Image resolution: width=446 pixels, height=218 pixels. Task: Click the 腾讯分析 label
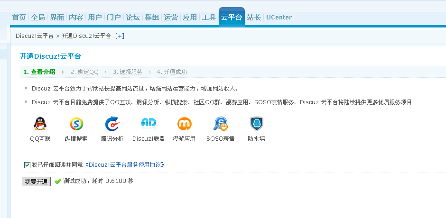coord(112,139)
